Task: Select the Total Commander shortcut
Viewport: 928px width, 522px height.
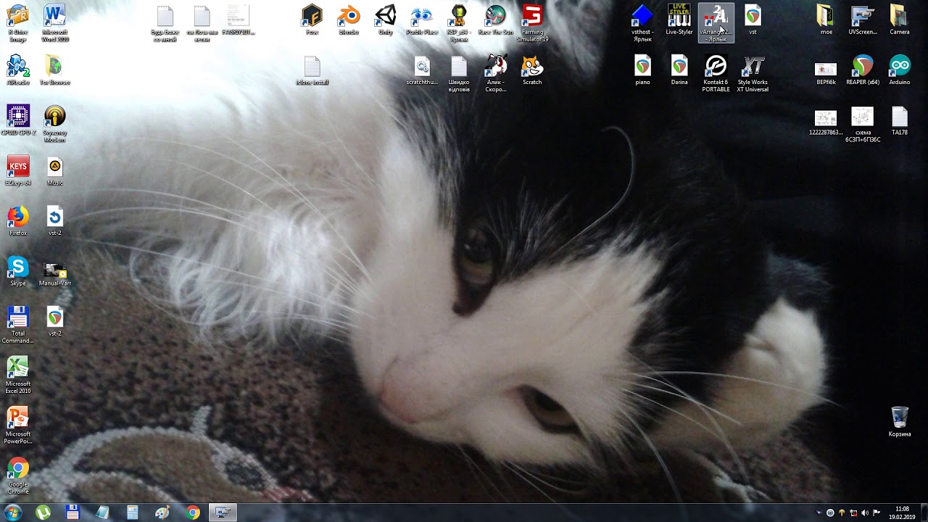Action: (x=18, y=325)
